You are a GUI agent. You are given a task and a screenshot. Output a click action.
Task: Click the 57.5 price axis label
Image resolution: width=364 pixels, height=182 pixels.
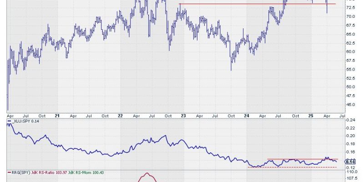tap(350, 61)
